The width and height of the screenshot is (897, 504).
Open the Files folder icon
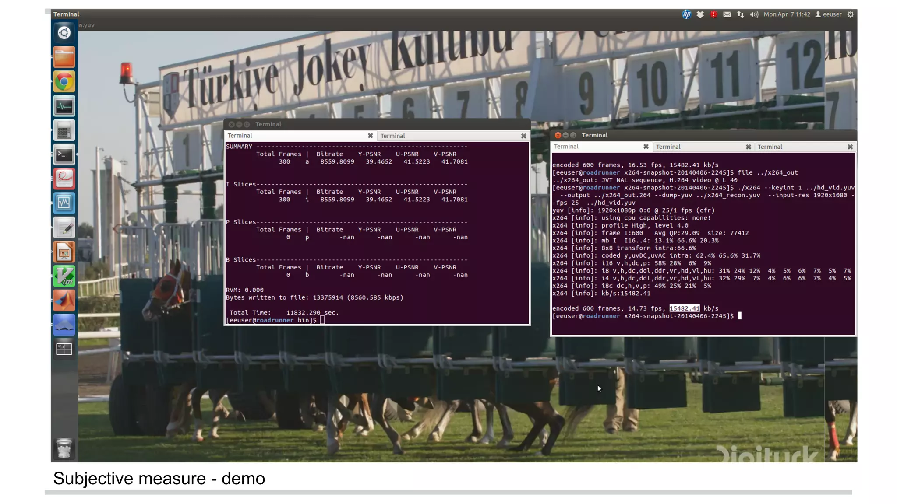pyautogui.click(x=64, y=57)
